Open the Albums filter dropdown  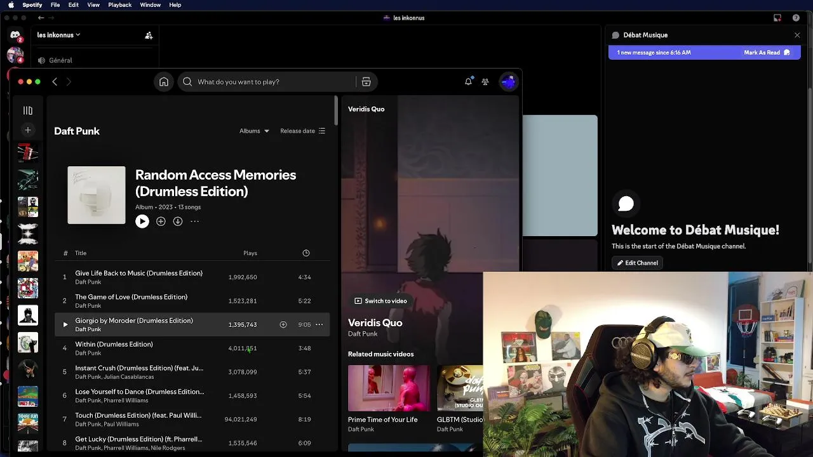point(254,131)
